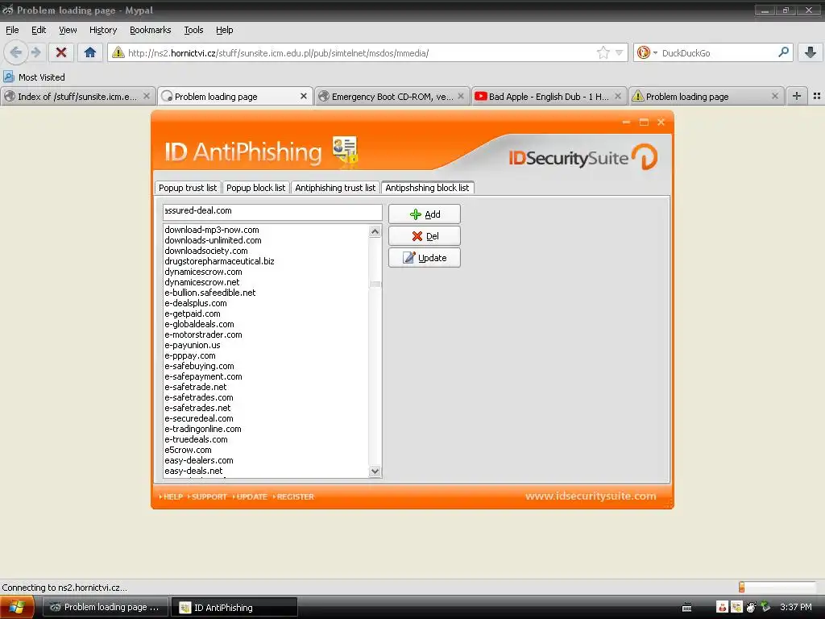The height and width of the screenshot is (619, 825).
Task: Select e-securedeal.com in the list
Action: point(198,418)
